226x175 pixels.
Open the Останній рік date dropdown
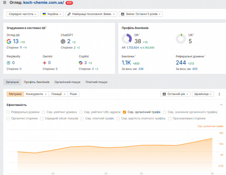coord(175,94)
